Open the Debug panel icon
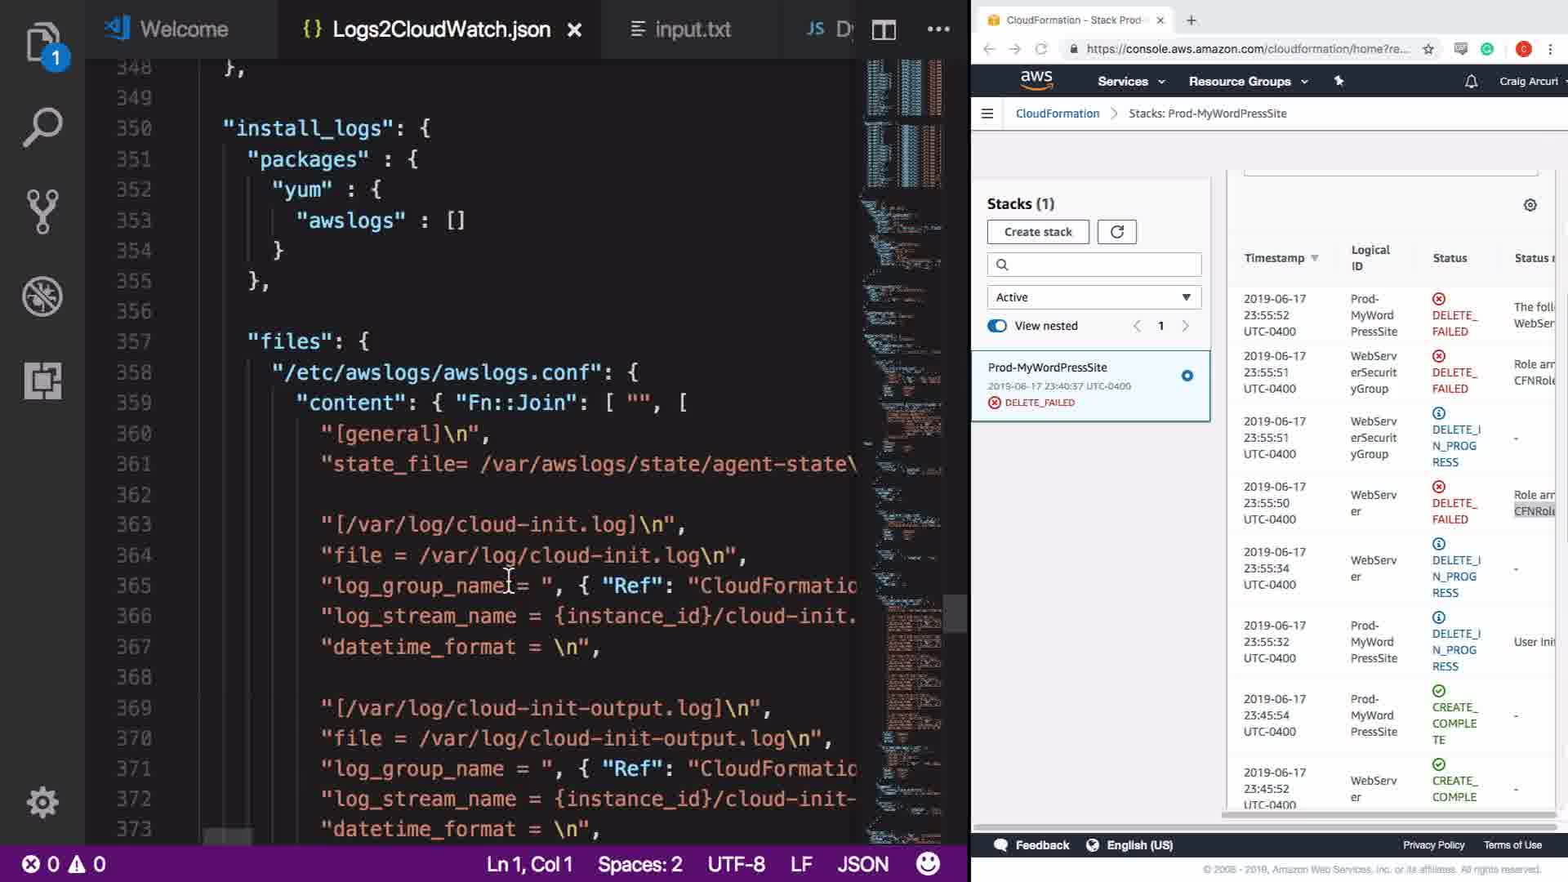Viewport: 1568px width, 882px height. [42, 296]
